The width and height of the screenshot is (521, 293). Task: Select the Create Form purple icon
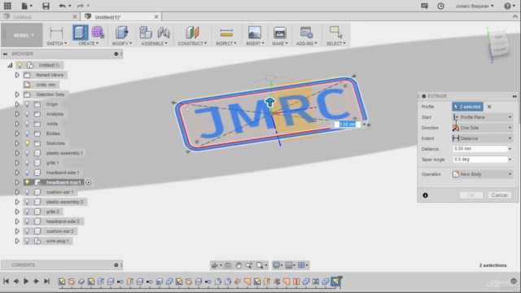click(x=98, y=33)
